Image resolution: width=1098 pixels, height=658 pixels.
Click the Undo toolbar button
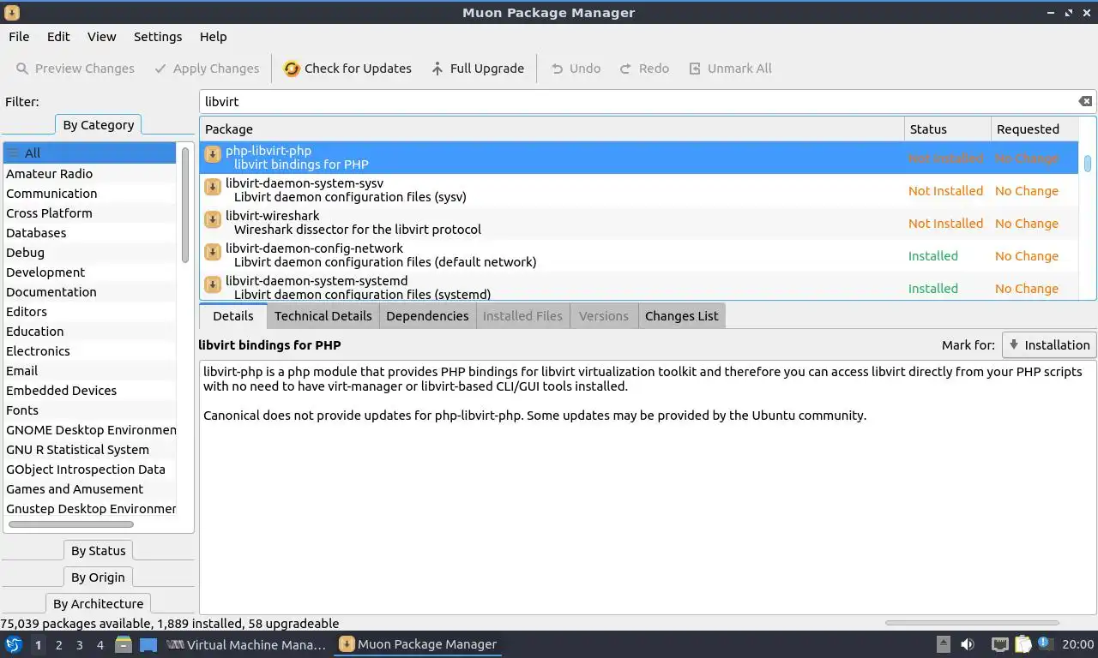[x=575, y=69]
